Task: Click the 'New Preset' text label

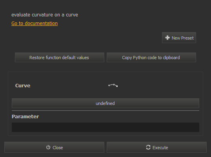Action: click(x=183, y=38)
